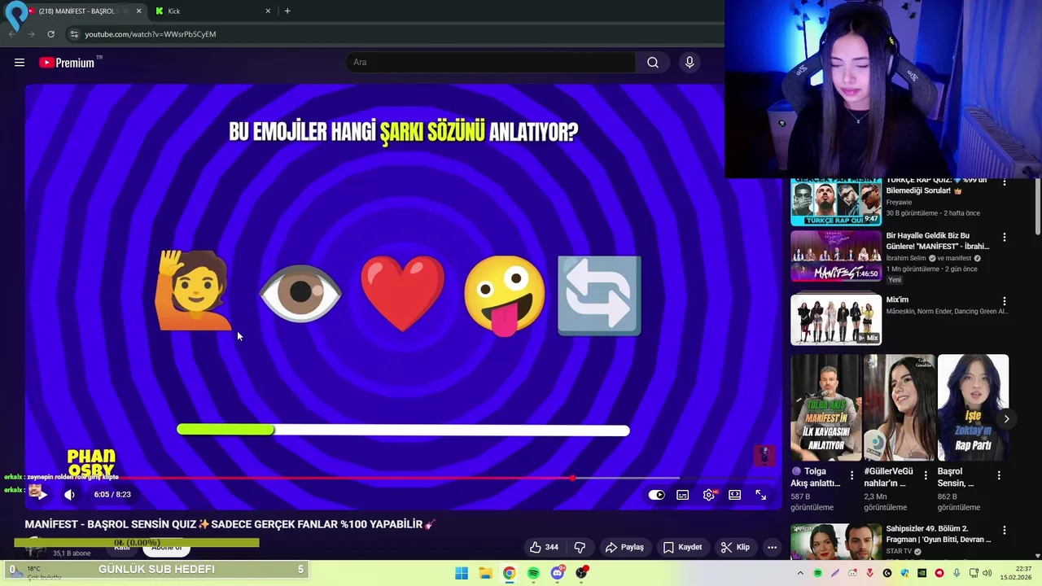Open Sahipsizler 49. Bölüm video title
1042x586 pixels.
pyautogui.click(x=939, y=534)
